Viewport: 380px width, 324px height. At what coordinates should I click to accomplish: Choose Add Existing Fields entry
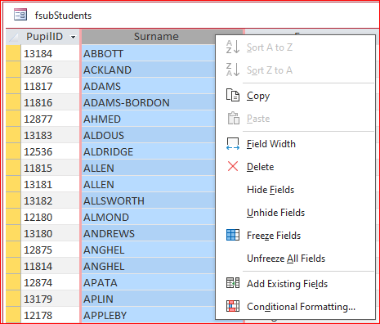click(x=295, y=284)
